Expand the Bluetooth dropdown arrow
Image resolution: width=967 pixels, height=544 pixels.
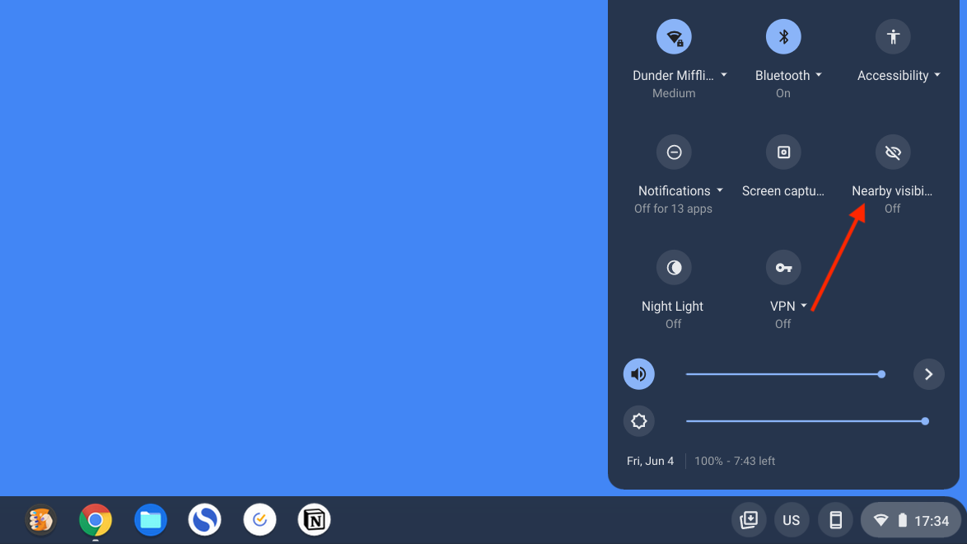tap(819, 75)
